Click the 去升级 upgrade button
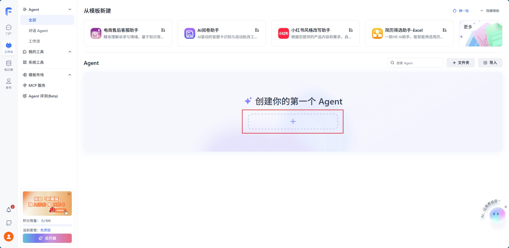 pyautogui.click(x=47, y=238)
